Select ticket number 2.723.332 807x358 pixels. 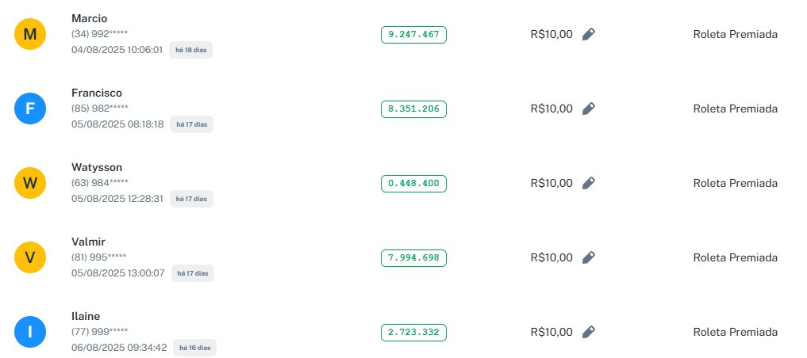(x=413, y=333)
